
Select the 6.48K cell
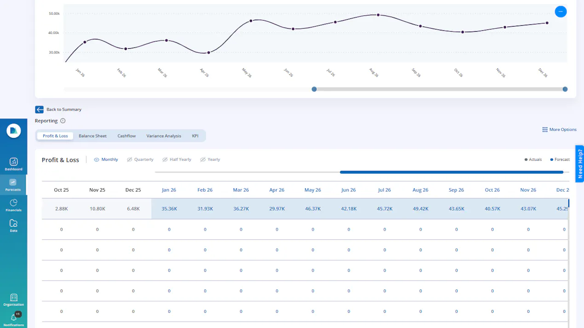[133, 209]
